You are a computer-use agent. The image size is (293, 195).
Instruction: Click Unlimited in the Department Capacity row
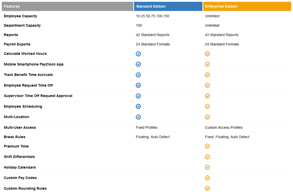click(x=212, y=25)
